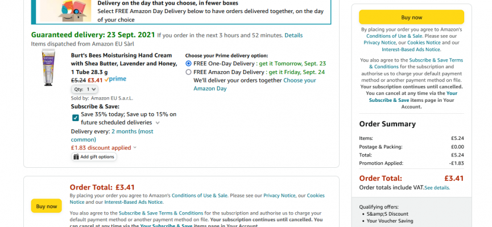
Task: Select FREE One-Day Delivery radio option
Action: click(188, 63)
